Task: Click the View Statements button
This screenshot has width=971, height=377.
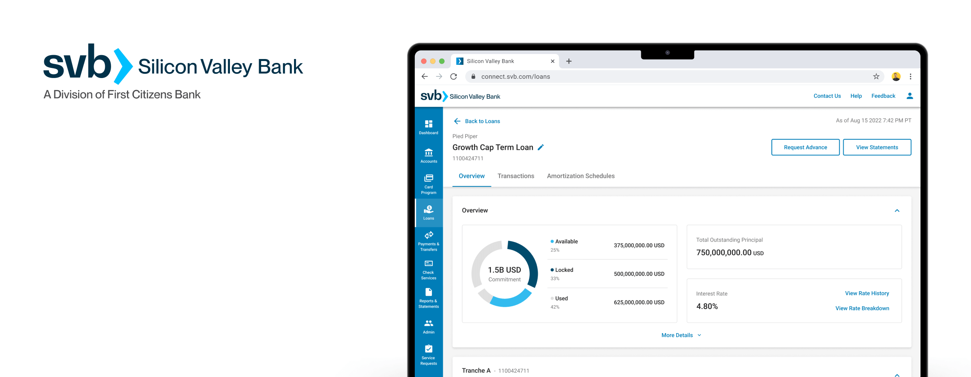Action: point(877,147)
